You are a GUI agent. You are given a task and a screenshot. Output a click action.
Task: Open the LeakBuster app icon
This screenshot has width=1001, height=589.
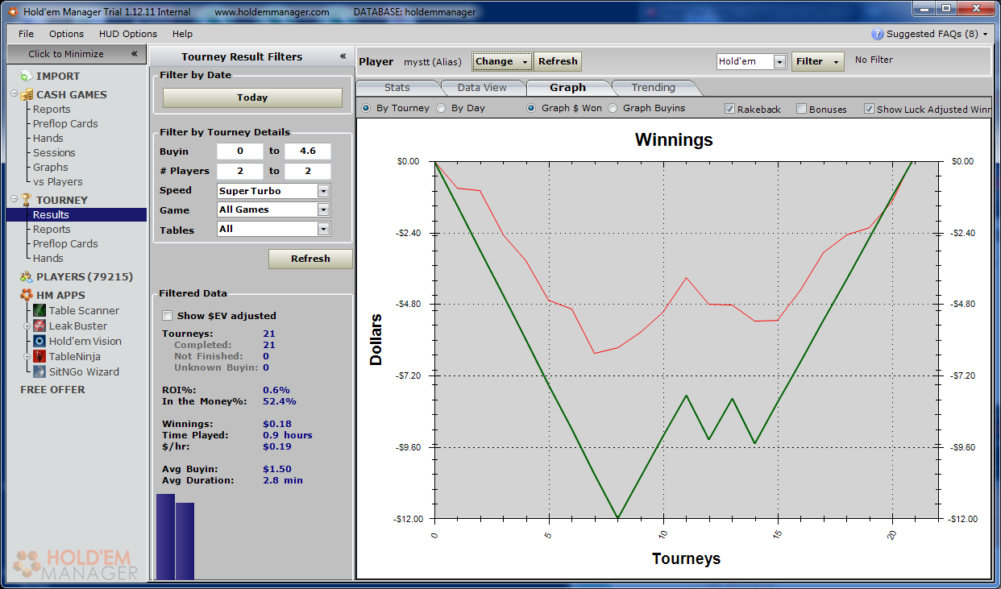(39, 326)
